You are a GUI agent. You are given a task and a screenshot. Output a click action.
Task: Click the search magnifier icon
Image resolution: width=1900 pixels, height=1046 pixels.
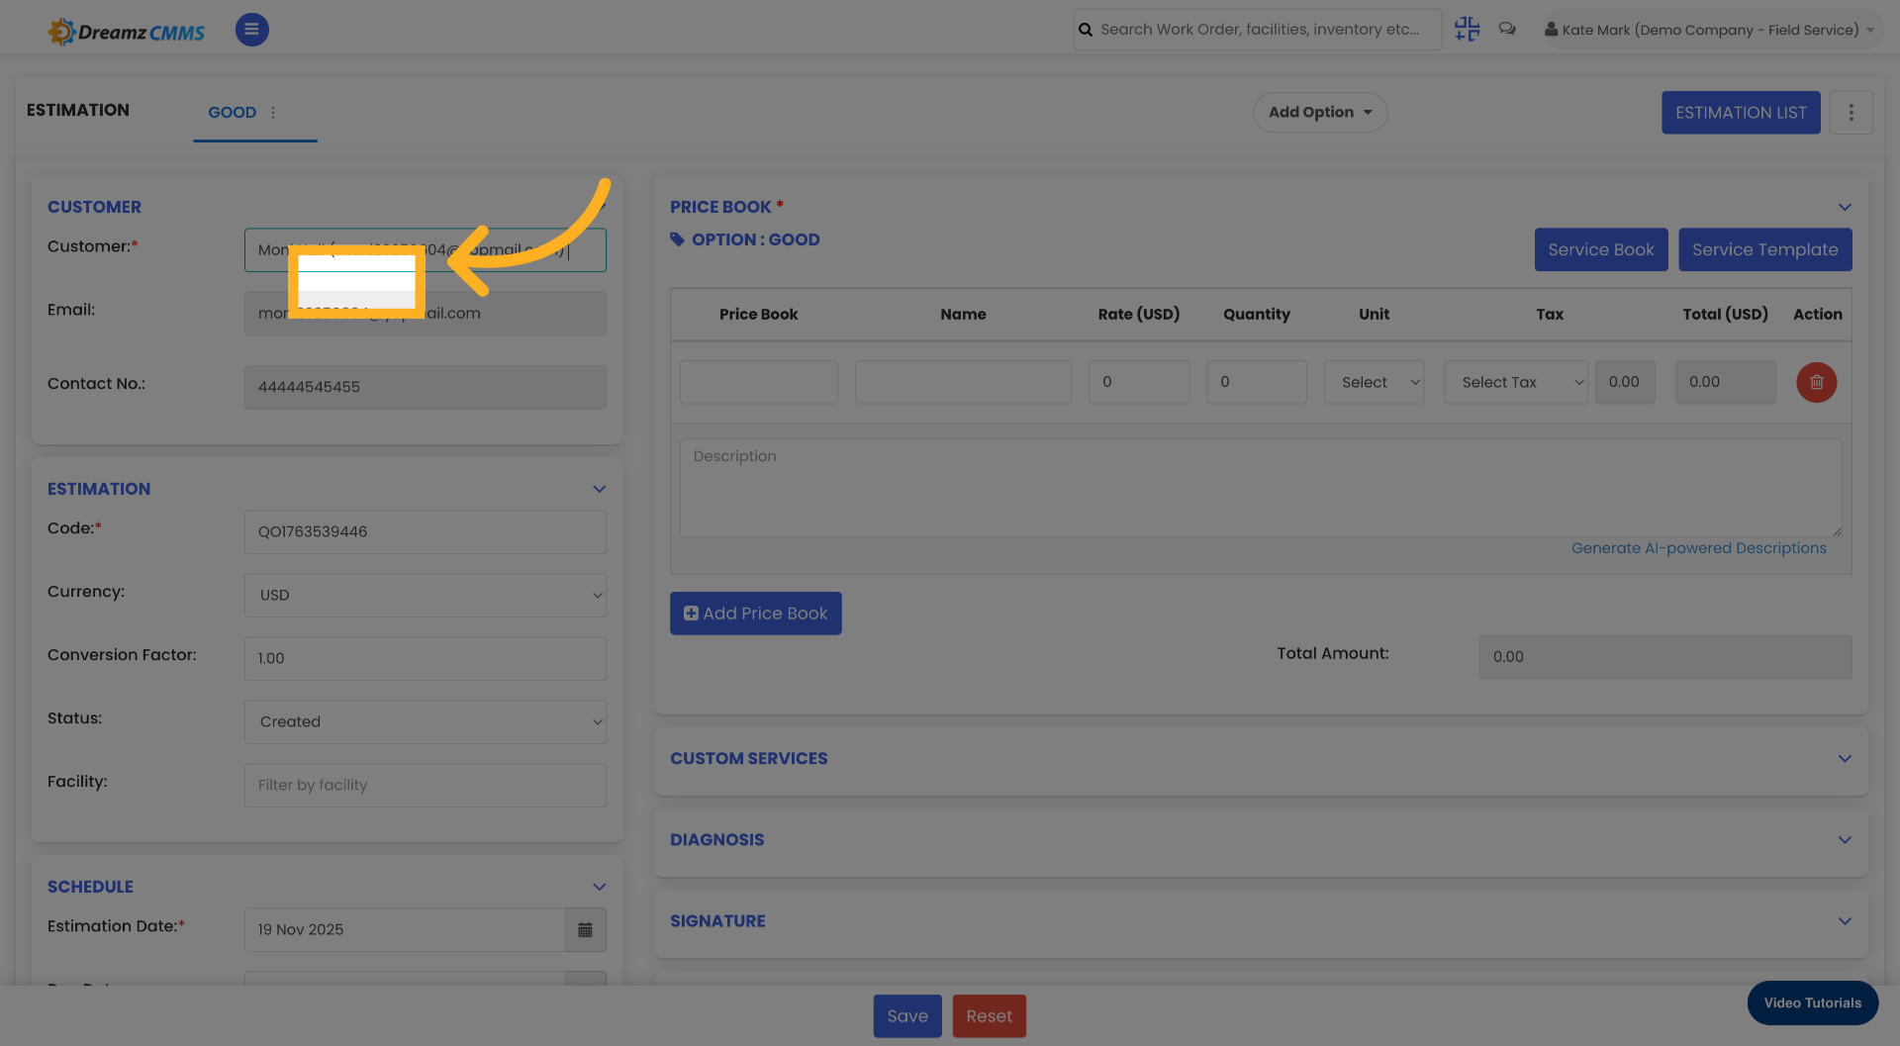(1085, 29)
